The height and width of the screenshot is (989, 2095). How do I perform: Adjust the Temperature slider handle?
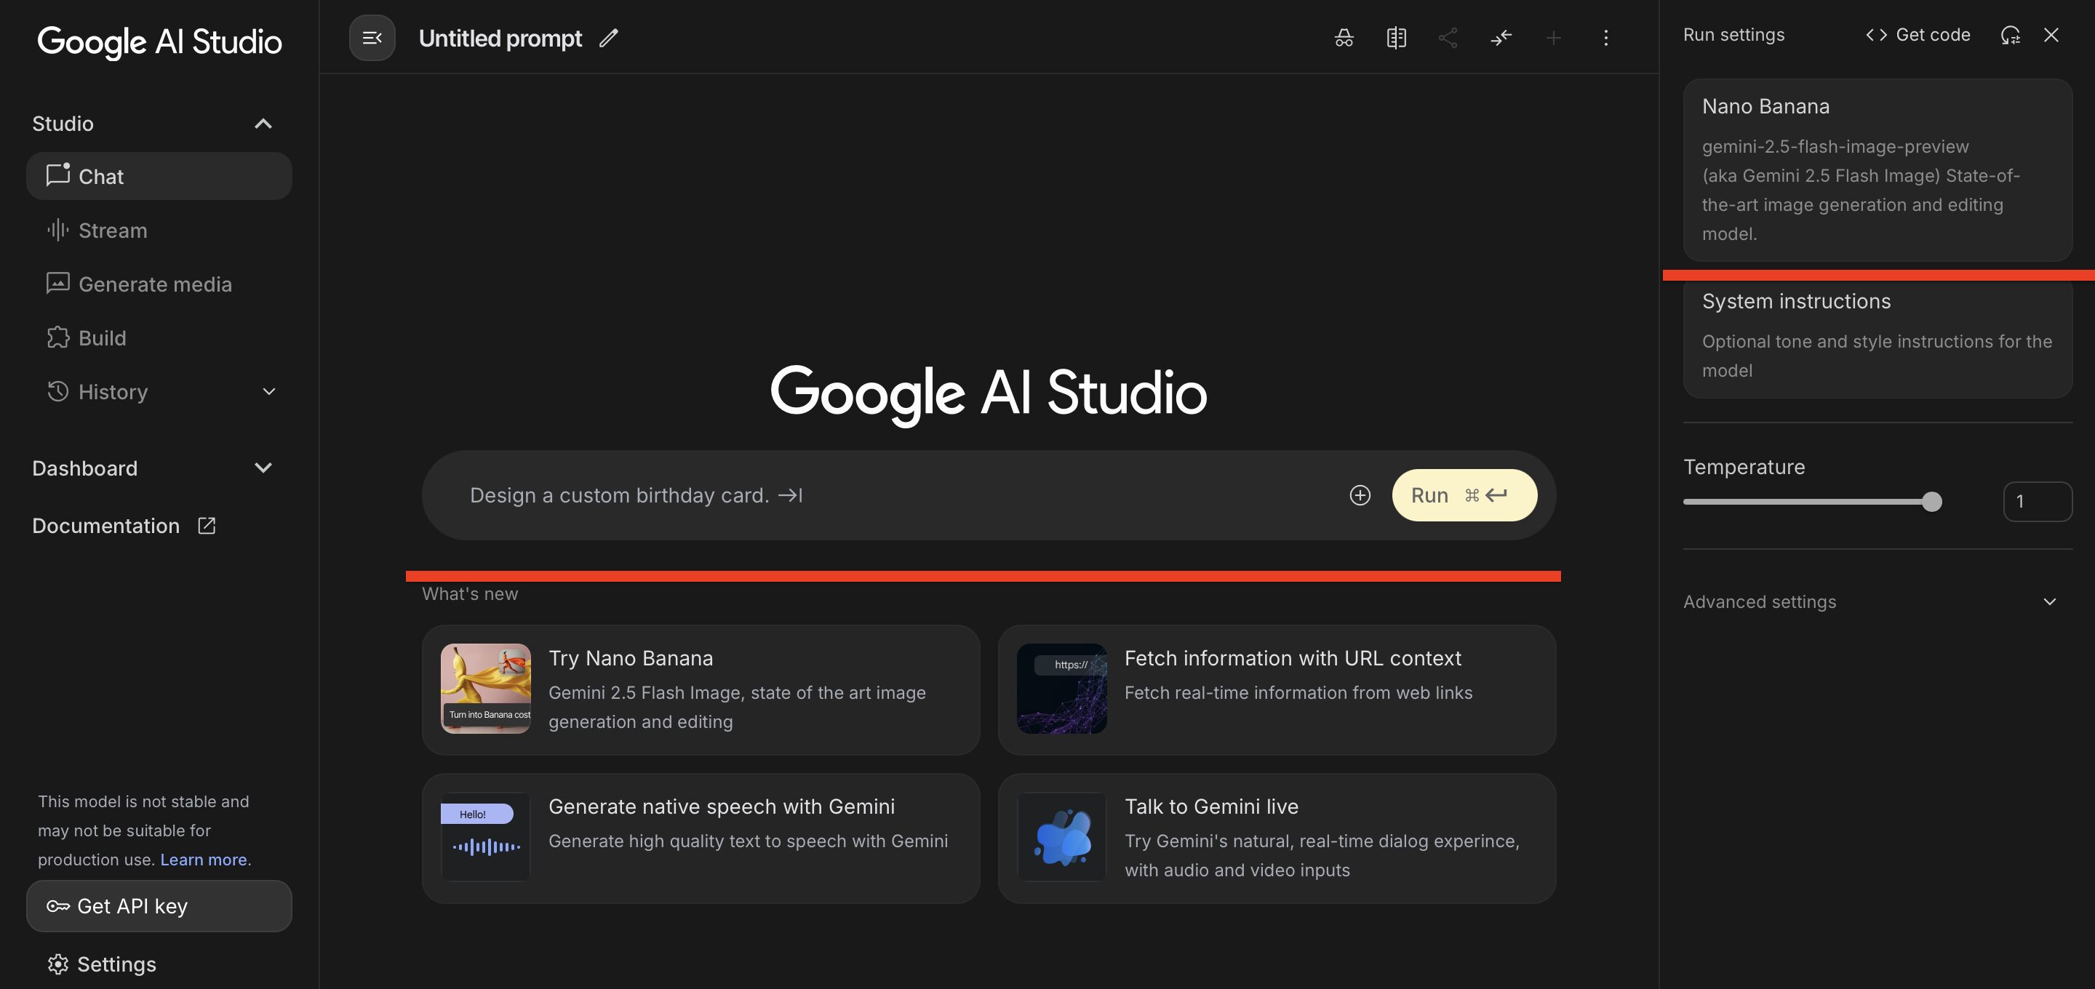click(1931, 502)
